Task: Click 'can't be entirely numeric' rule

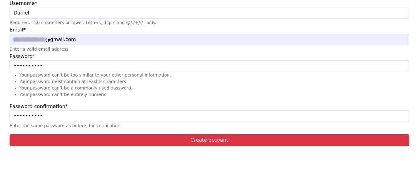Action: (x=64, y=94)
